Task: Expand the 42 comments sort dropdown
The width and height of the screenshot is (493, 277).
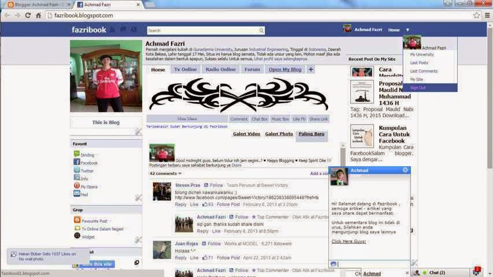Action: point(180,173)
